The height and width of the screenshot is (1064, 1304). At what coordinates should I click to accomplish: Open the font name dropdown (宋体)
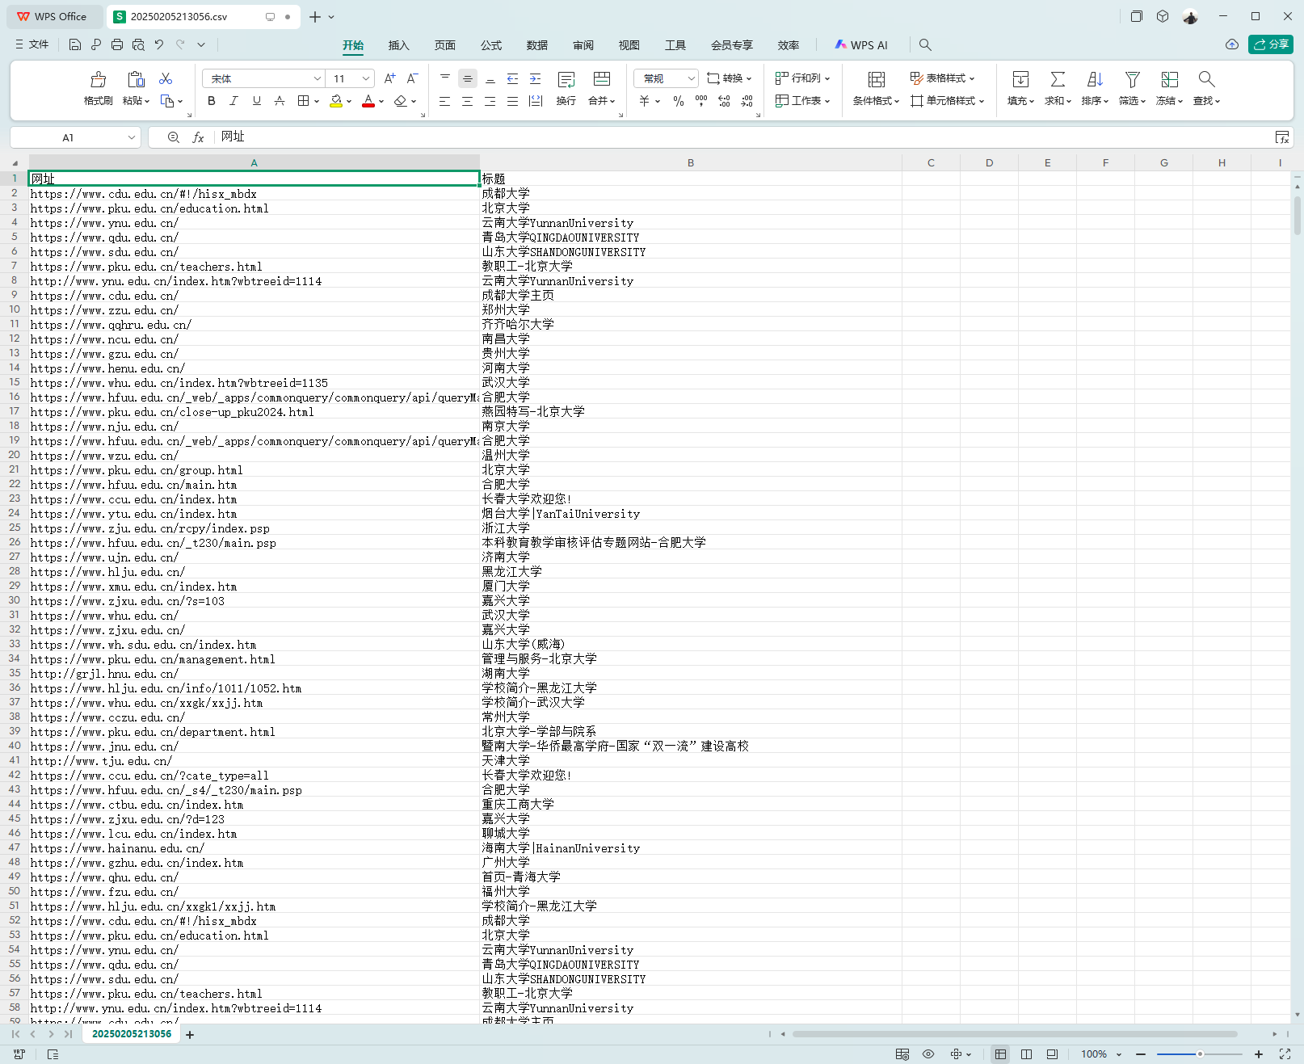(x=317, y=78)
